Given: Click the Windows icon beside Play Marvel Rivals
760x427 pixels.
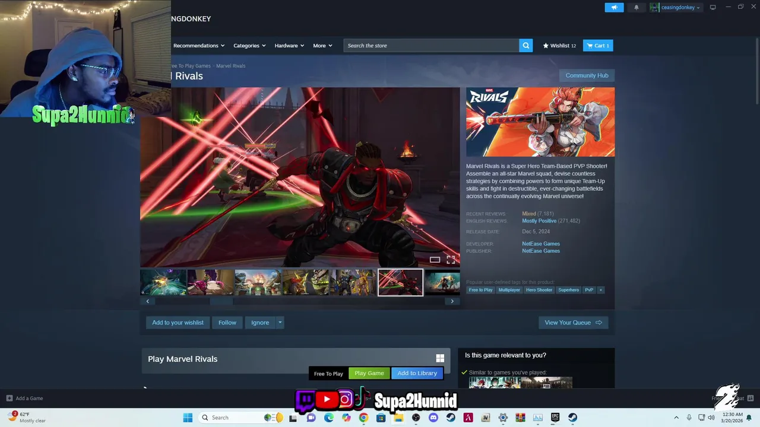Looking at the screenshot, I should click(x=440, y=358).
